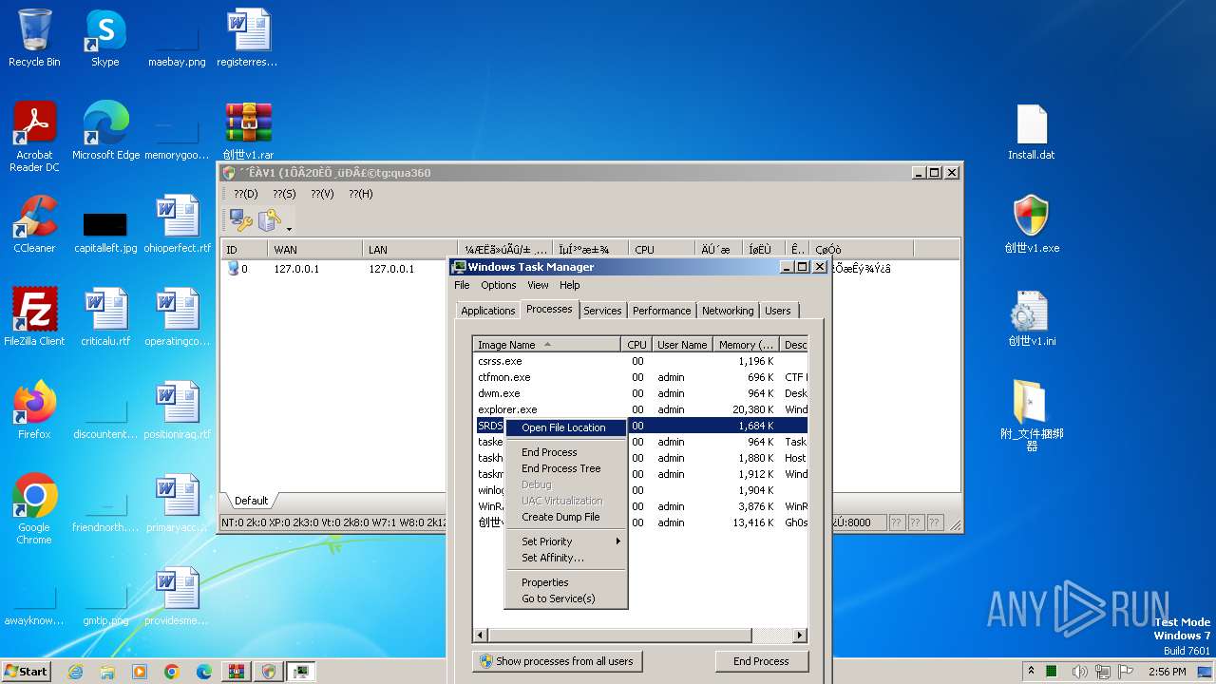Select the v1.rar WinRAR archive icon
This screenshot has width=1216, height=684.
248,131
